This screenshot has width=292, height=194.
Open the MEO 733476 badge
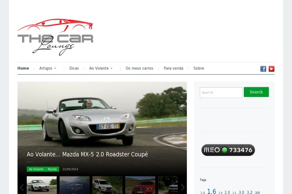(x=228, y=150)
